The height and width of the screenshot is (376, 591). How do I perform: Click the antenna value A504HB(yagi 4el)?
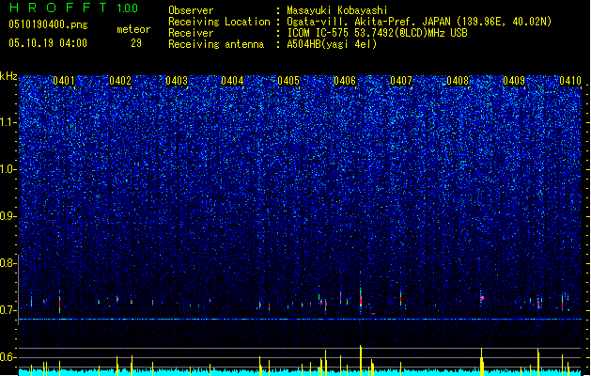332,44
